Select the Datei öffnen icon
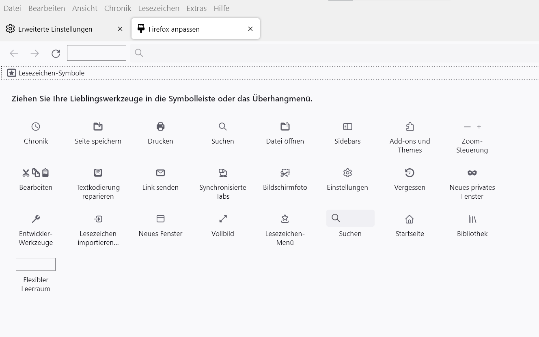539x337 pixels. click(285, 127)
